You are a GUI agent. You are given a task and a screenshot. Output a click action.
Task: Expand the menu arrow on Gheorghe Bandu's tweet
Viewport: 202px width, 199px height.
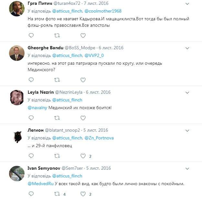tap(187, 48)
